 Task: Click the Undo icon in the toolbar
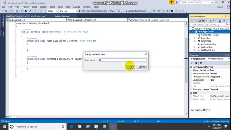tap(35, 11)
